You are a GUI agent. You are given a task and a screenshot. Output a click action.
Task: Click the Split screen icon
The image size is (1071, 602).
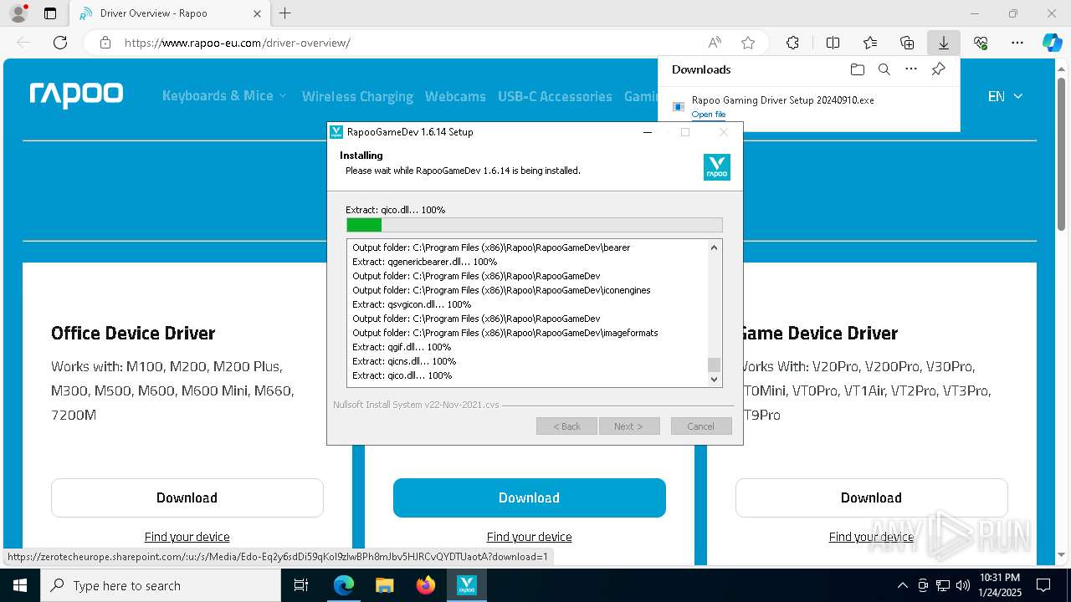click(833, 43)
